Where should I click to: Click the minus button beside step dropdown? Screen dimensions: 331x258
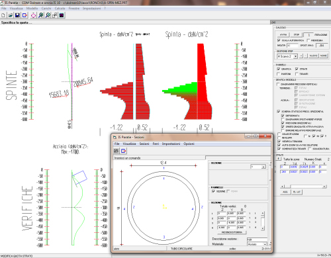click(x=306, y=56)
